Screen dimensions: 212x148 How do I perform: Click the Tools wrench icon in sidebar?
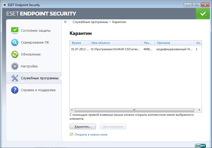pyautogui.click(x=15, y=78)
